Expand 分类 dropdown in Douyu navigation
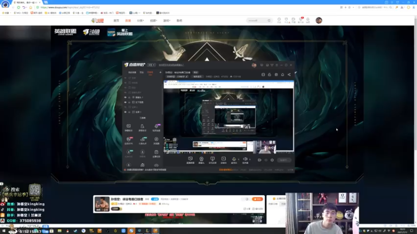 [x=140, y=20]
